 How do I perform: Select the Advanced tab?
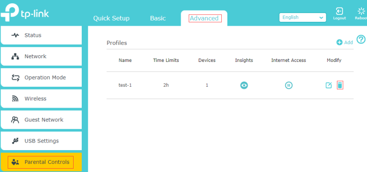point(204,18)
